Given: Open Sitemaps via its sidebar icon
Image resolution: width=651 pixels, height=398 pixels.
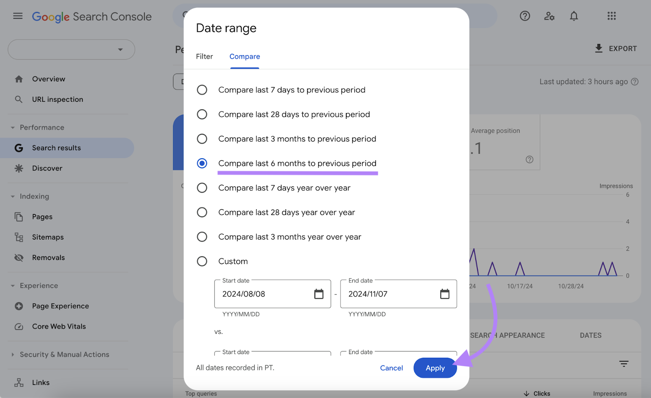Looking at the screenshot, I should (x=19, y=237).
